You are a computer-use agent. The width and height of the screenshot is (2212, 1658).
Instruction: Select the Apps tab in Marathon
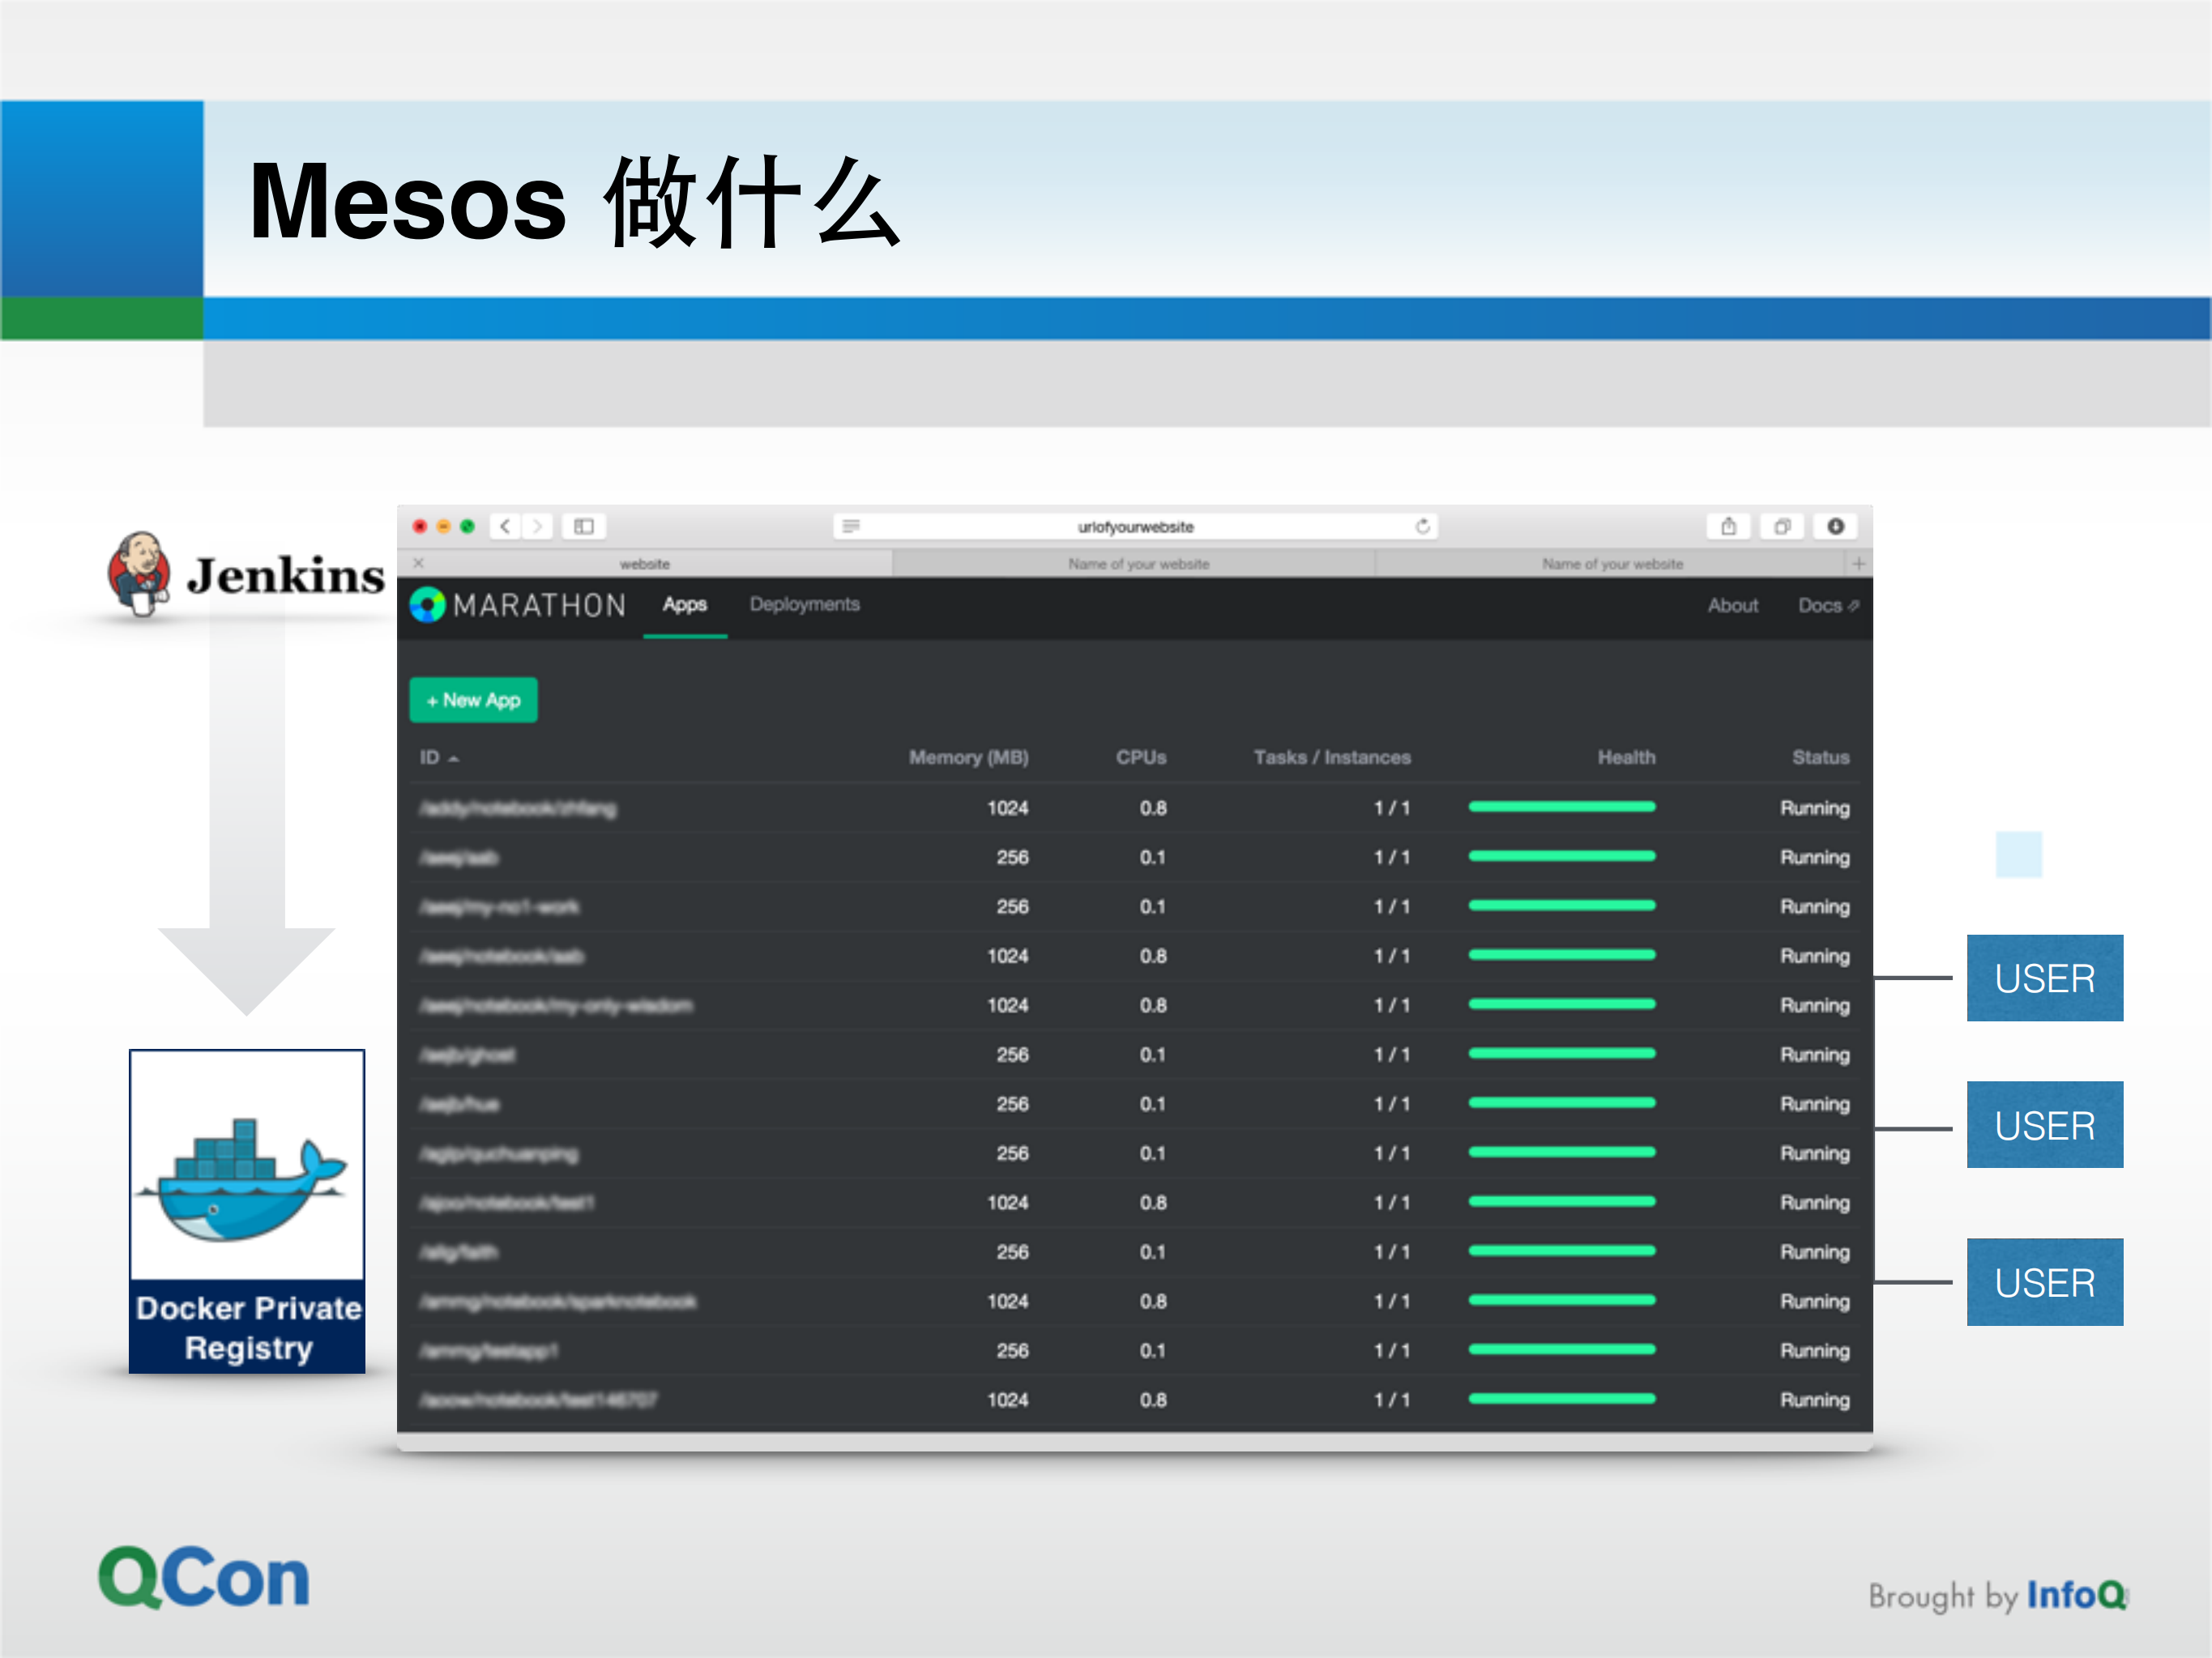684,604
